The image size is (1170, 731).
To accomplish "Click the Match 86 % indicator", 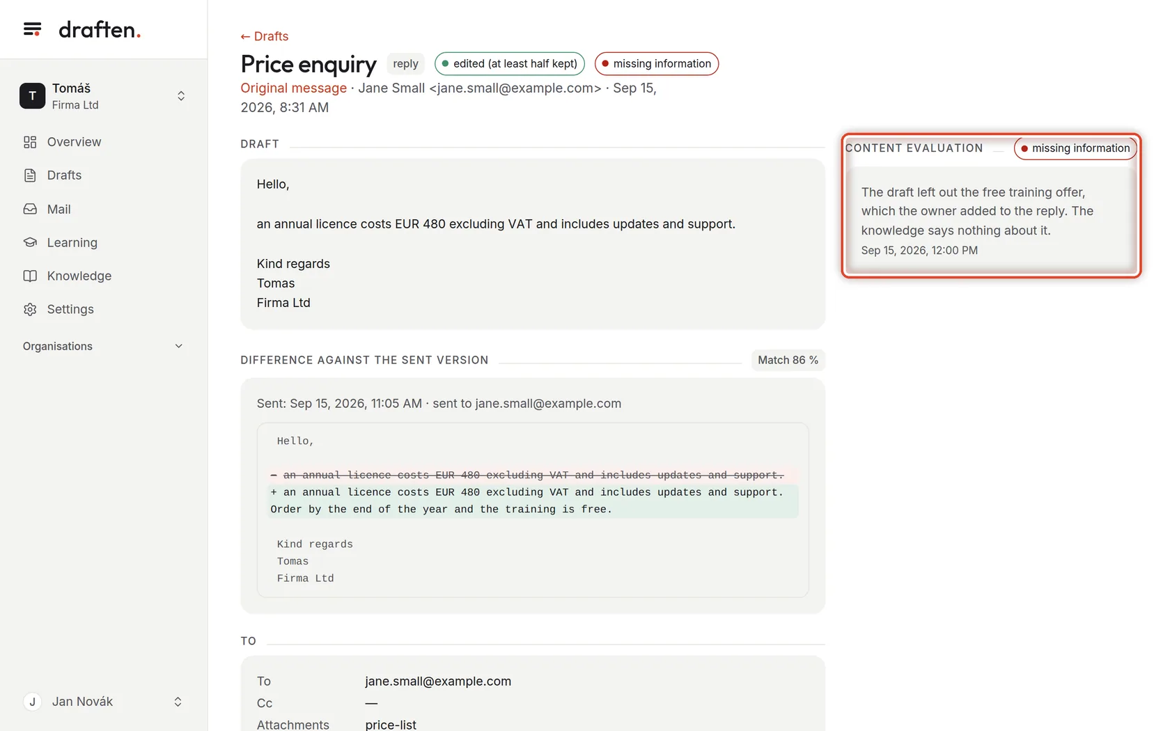I will point(788,360).
